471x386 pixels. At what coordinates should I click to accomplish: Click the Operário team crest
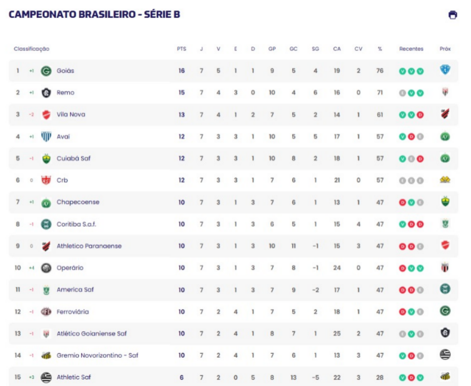click(x=46, y=268)
